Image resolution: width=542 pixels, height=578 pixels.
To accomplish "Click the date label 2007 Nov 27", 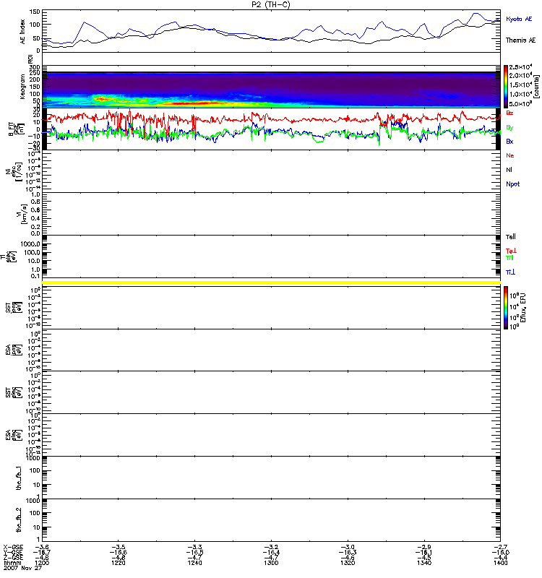I will pyautogui.click(x=22, y=568).
